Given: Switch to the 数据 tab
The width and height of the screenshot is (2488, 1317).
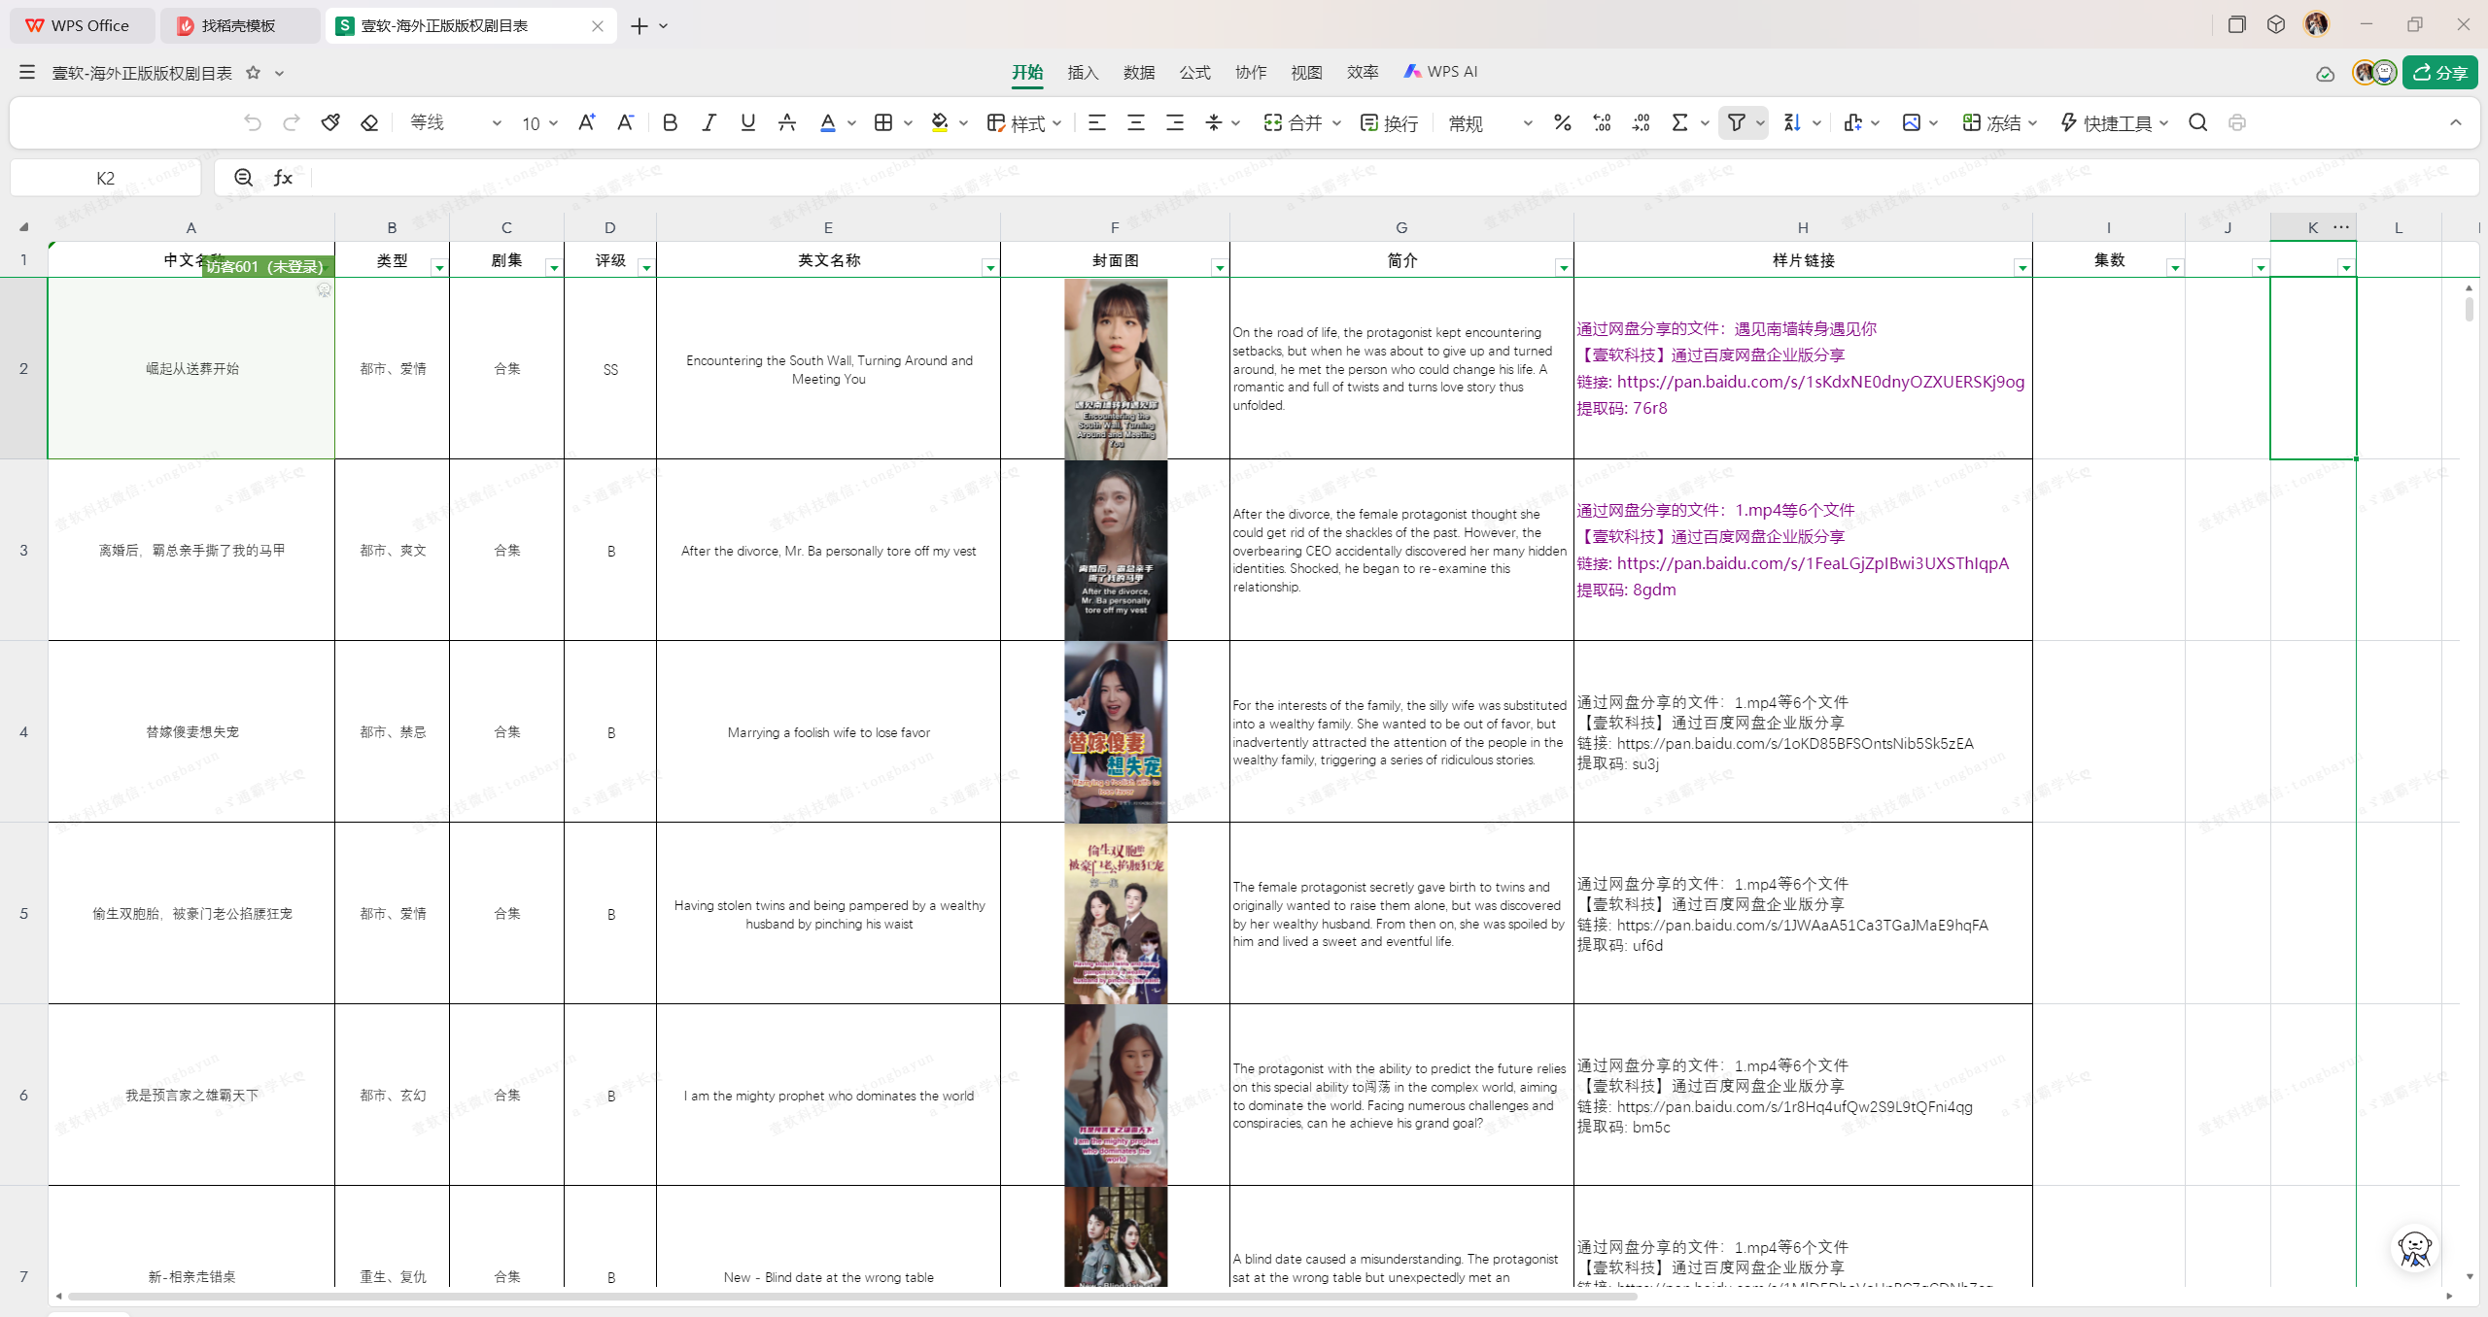Looking at the screenshot, I should point(1139,72).
